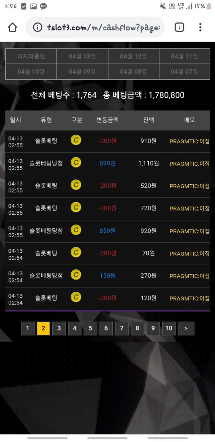Screen dimensions: 215x442
Task: Go to page 3 of results
Action: [59, 328]
